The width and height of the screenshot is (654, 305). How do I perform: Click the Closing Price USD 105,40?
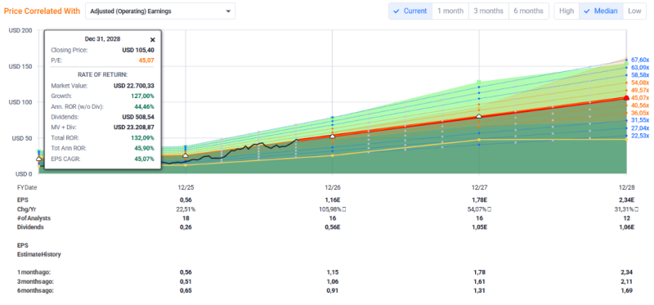(138, 50)
